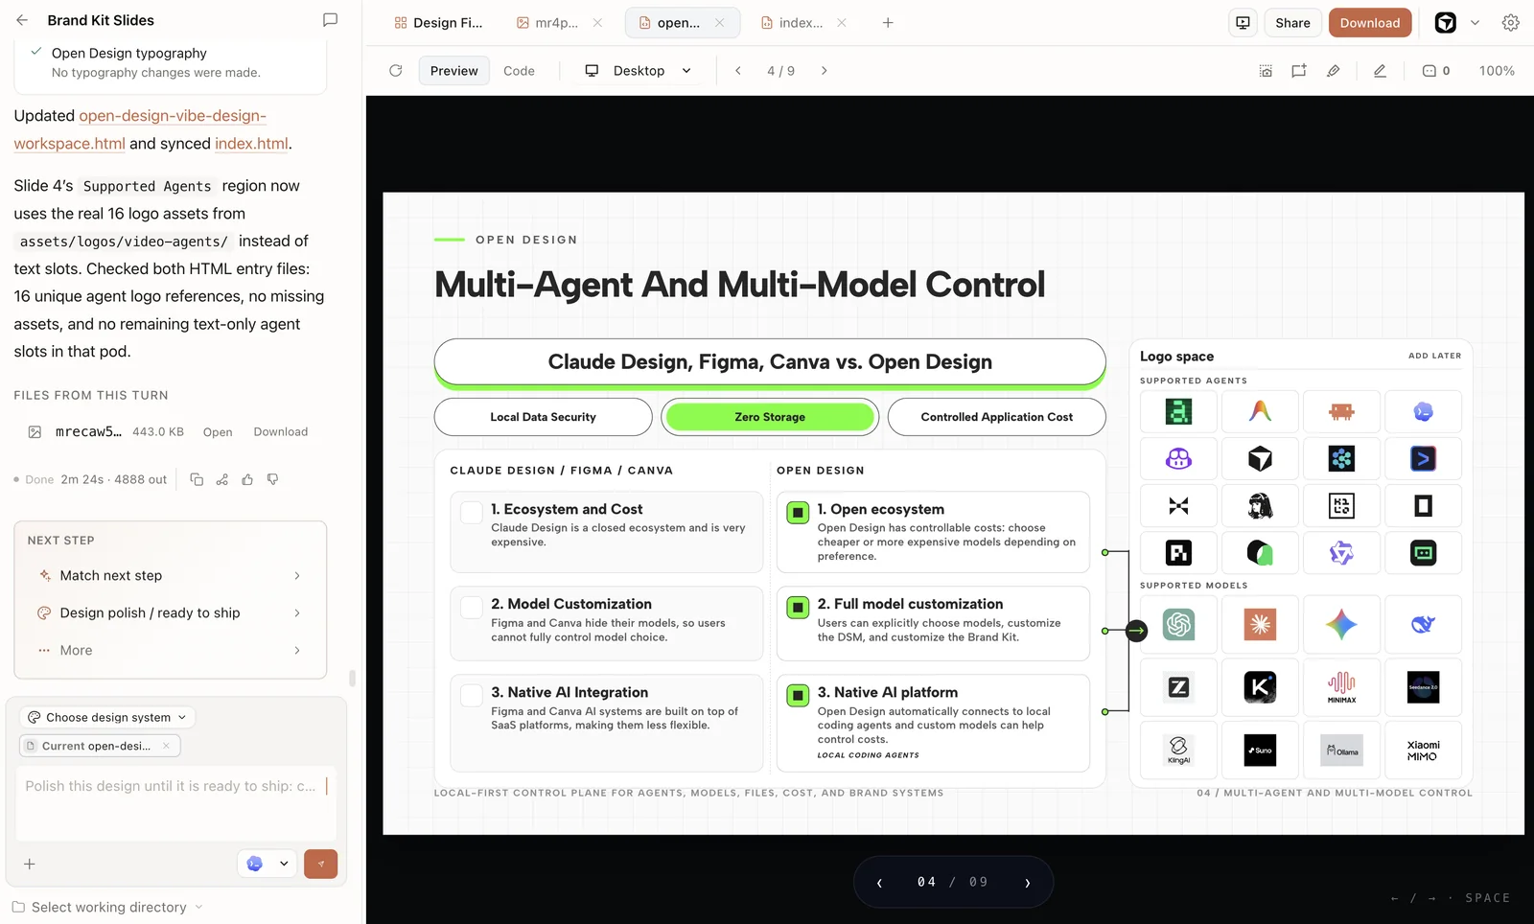Open the comments counter showing 0

pos(1435,71)
